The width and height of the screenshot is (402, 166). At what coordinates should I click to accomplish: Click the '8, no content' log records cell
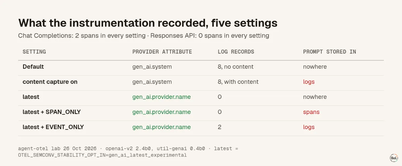236,67
